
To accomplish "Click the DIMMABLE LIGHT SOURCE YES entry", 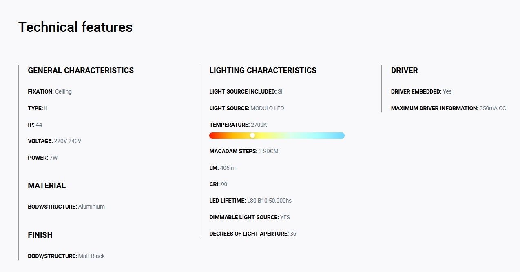I will (x=250, y=217).
